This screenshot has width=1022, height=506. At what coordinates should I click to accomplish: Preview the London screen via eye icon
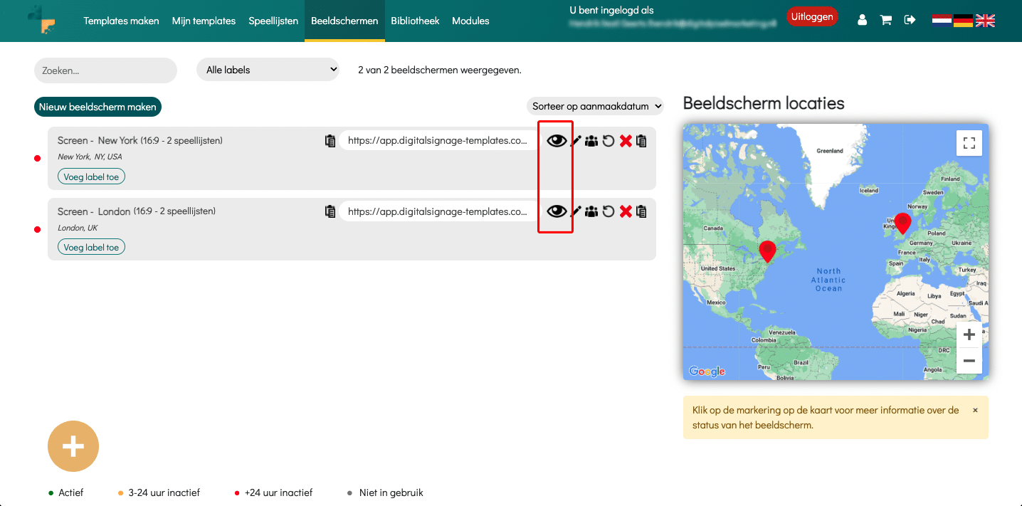(x=557, y=211)
